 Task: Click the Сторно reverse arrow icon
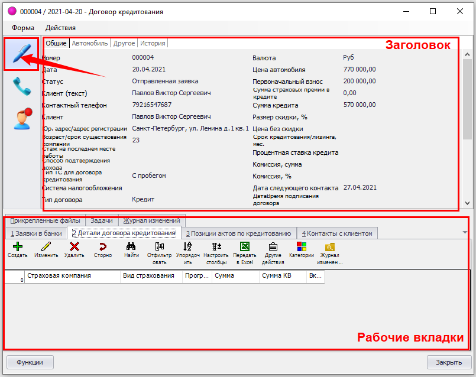point(102,246)
